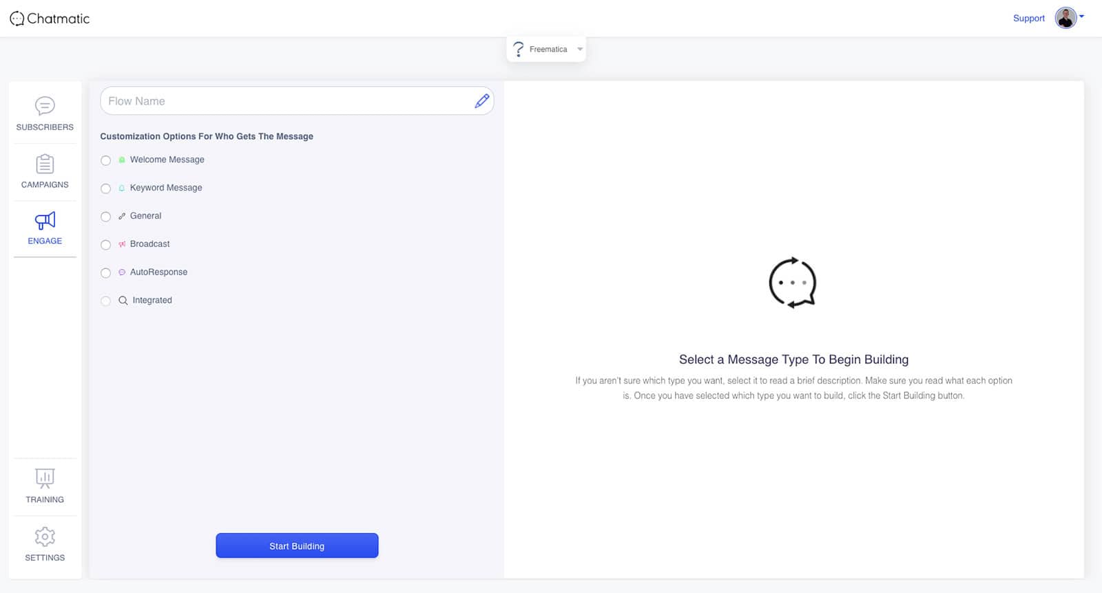Go to SETTINGS menu label
The width and height of the screenshot is (1102, 593).
[x=45, y=558]
